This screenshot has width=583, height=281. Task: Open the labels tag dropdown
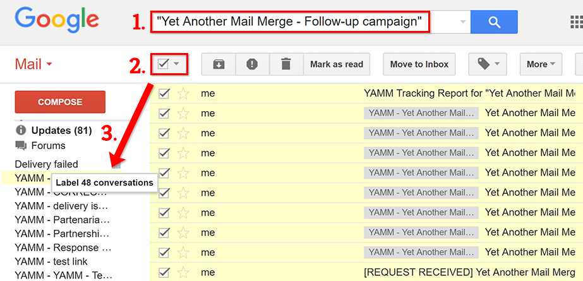coord(488,64)
